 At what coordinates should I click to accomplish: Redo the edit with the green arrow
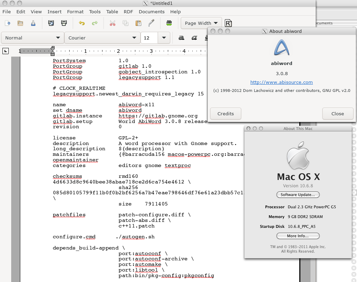click(x=95, y=23)
